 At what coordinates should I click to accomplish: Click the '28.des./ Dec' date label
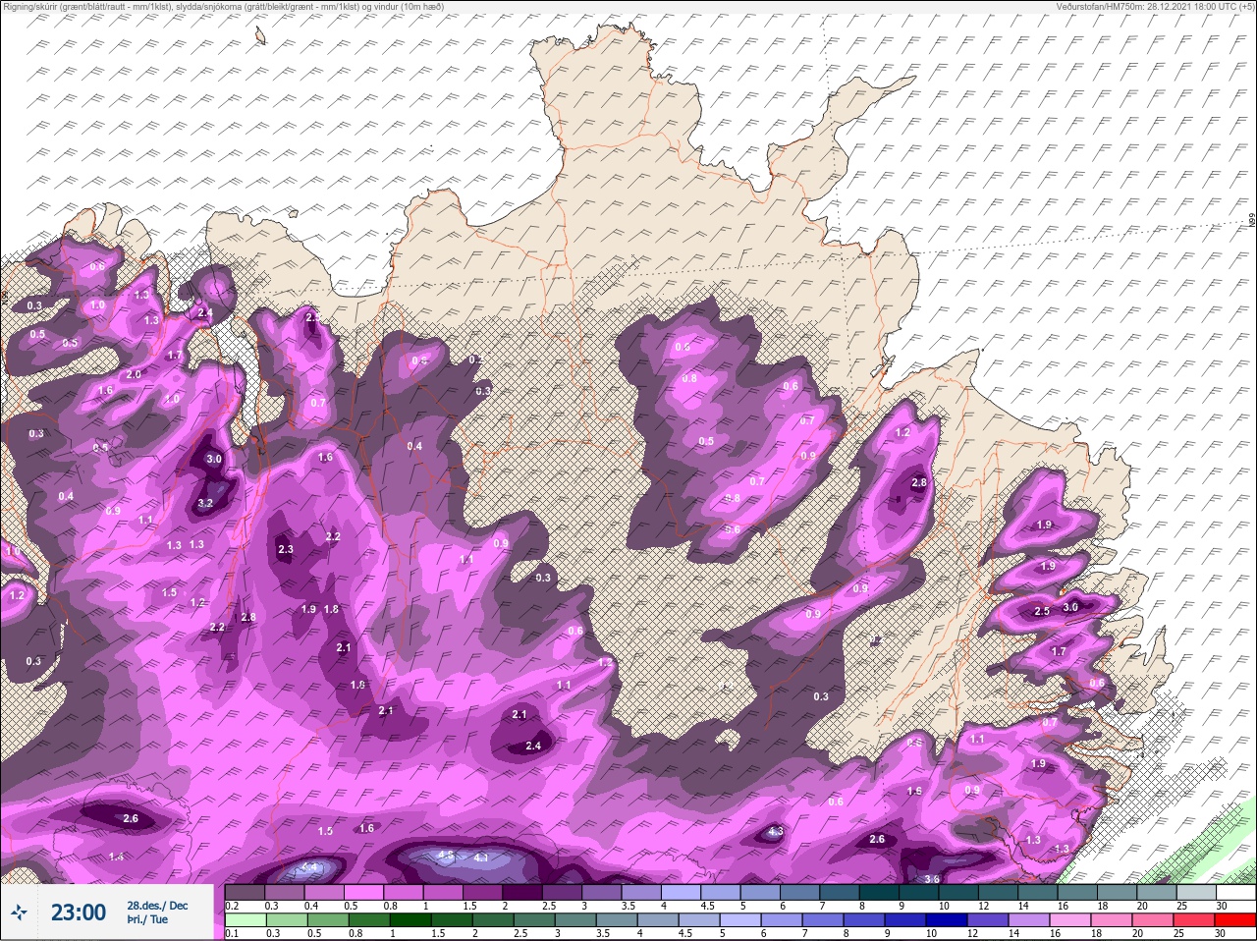click(157, 906)
